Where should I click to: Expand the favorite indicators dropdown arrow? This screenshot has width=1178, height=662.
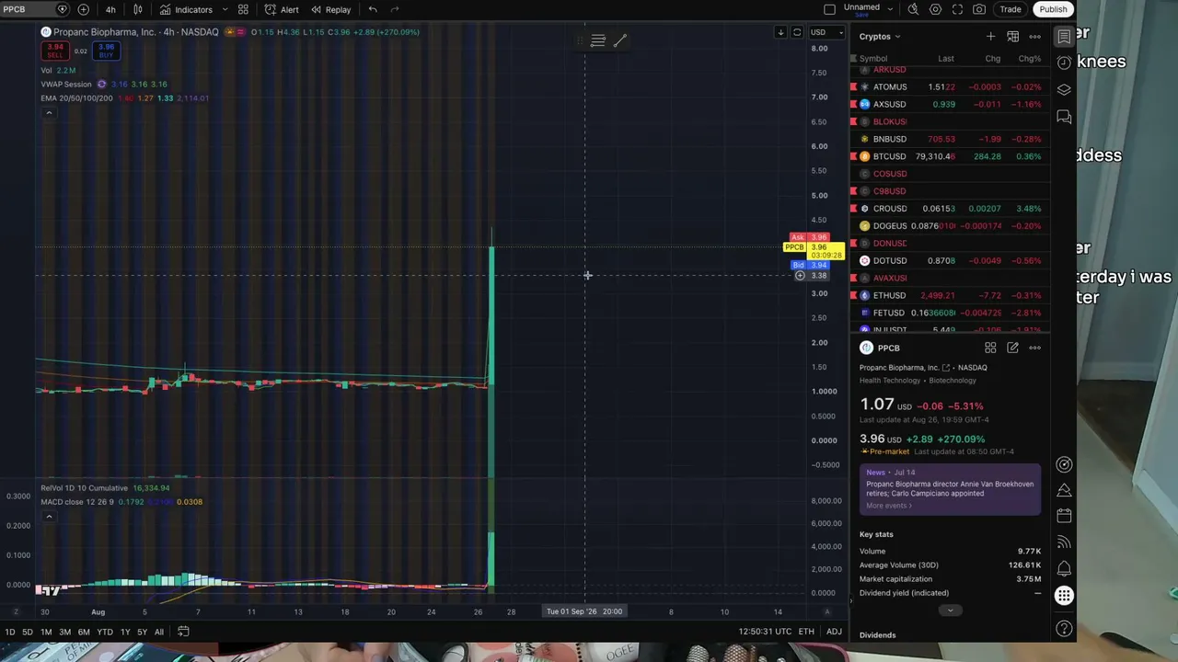click(x=225, y=9)
